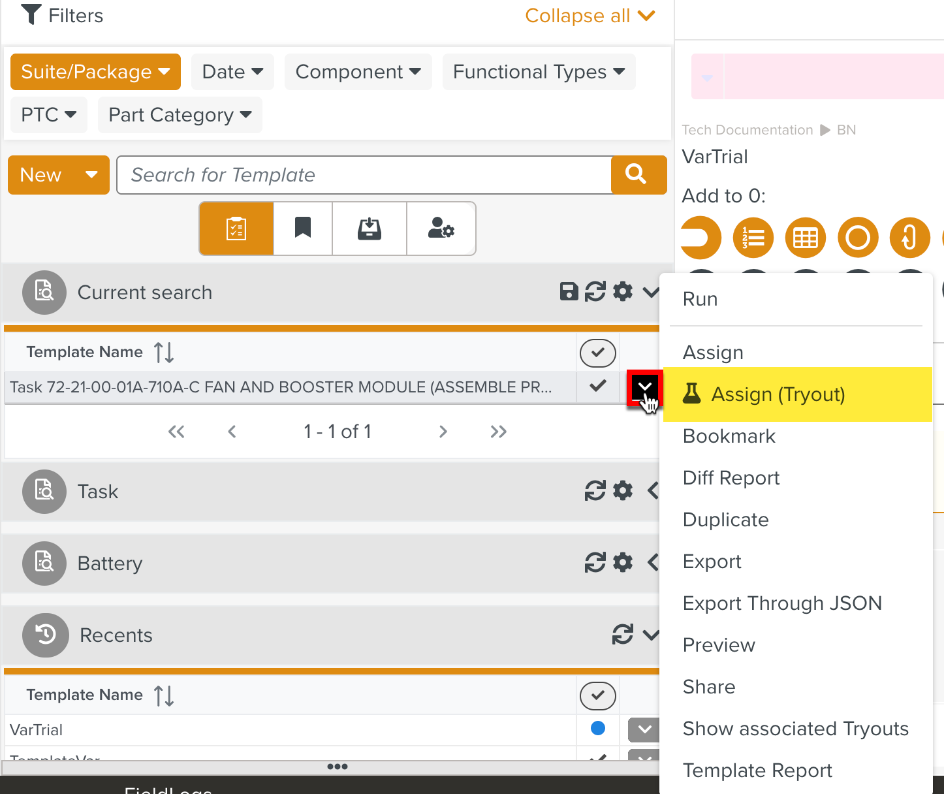
Task: Toggle select-all check in Recents header
Action: click(x=597, y=695)
